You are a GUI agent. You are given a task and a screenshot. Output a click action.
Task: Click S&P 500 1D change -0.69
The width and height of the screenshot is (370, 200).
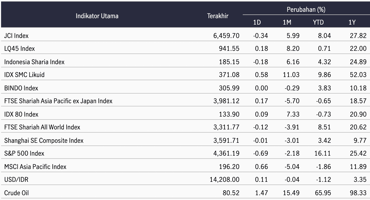pos(260,153)
